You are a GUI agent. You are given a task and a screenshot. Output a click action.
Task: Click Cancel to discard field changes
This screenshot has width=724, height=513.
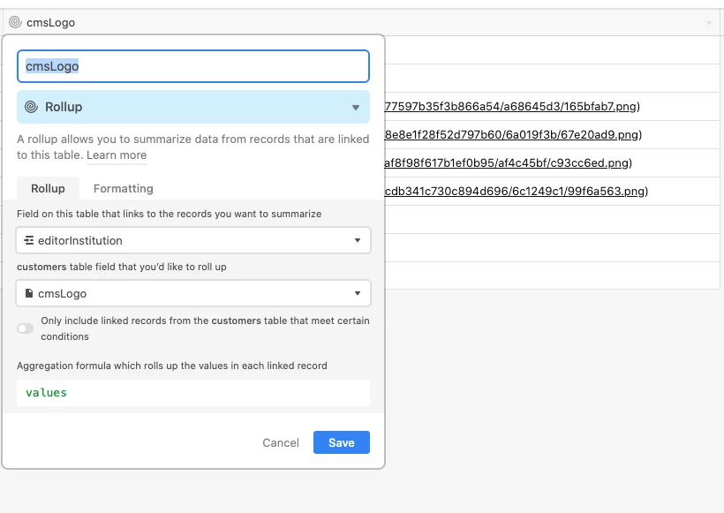281,442
